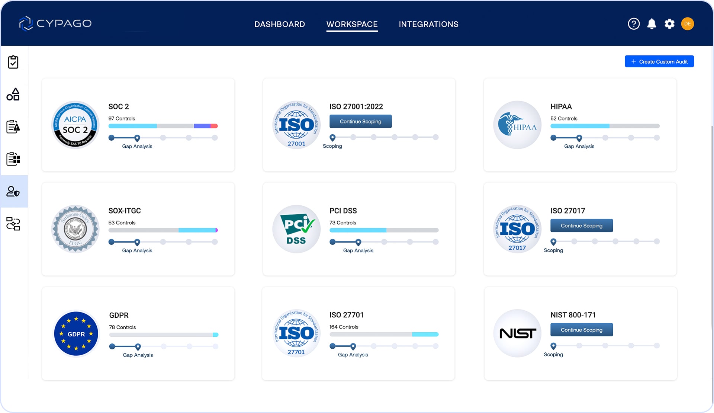Open the ISO 27001:2022 title

pyautogui.click(x=356, y=106)
